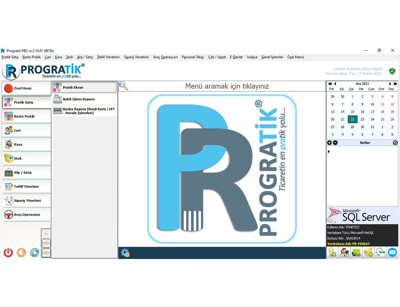Open the Kasa menu in the menu bar
This screenshot has height=307, width=400.
58,57
